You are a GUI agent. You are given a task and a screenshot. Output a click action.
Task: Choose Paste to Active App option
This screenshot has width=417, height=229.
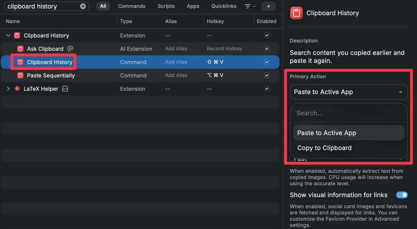(x=349, y=133)
